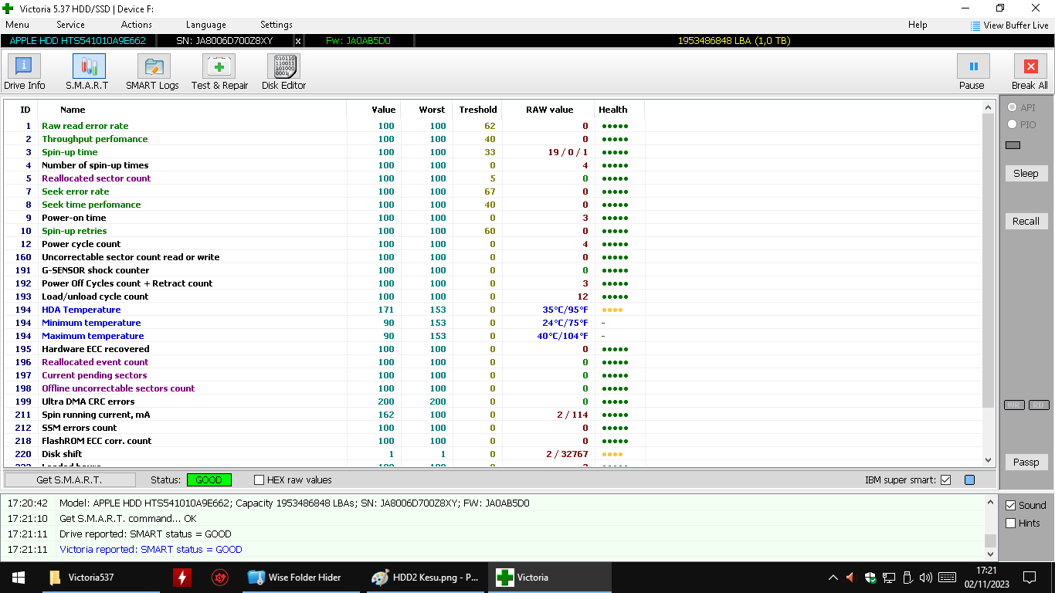Open the Menu menu
Viewport: 1055px width, 593px height.
pos(17,25)
